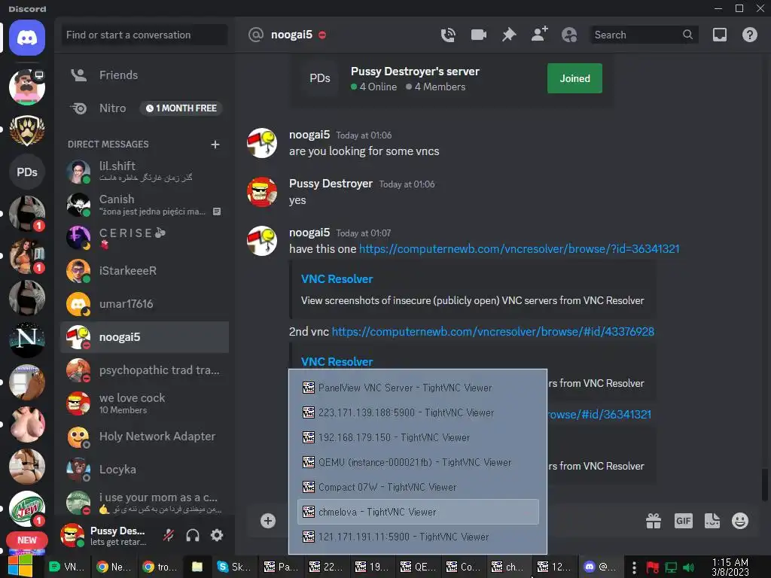Open the 2nd vnc link ending 43376928
Viewport: 771px width, 578px height.
click(492, 332)
